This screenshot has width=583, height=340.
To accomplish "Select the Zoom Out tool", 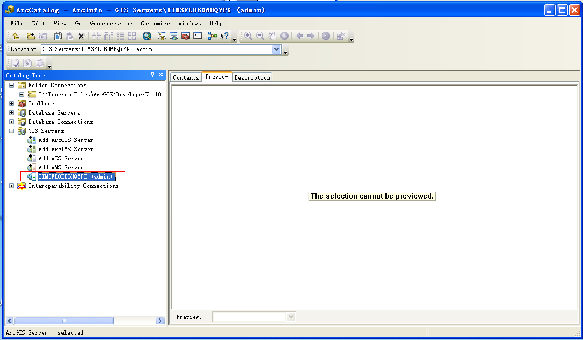I will (x=260, y=36).
